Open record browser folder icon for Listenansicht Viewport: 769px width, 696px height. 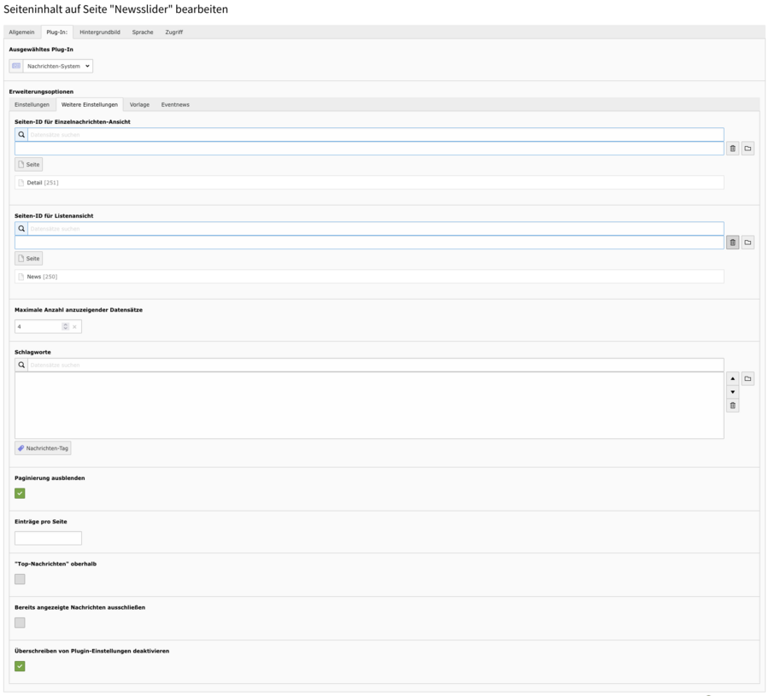748,243
